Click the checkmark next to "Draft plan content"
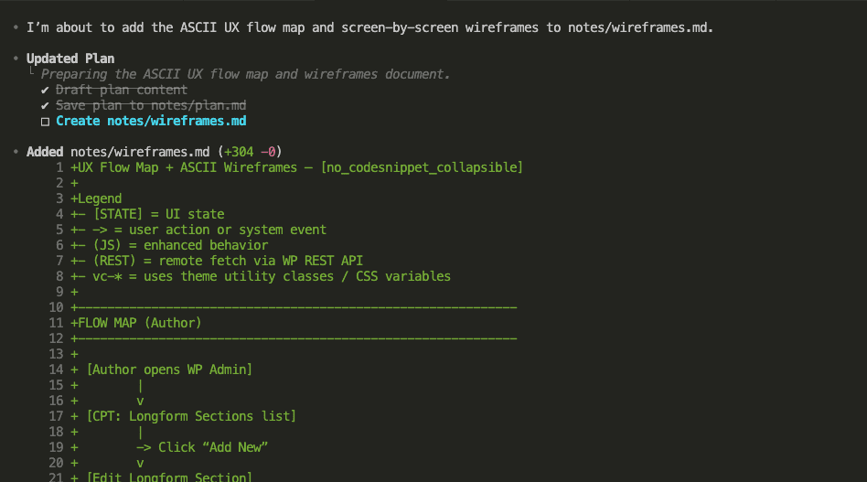This screenshot has height=482, width=867. point(45,90)
